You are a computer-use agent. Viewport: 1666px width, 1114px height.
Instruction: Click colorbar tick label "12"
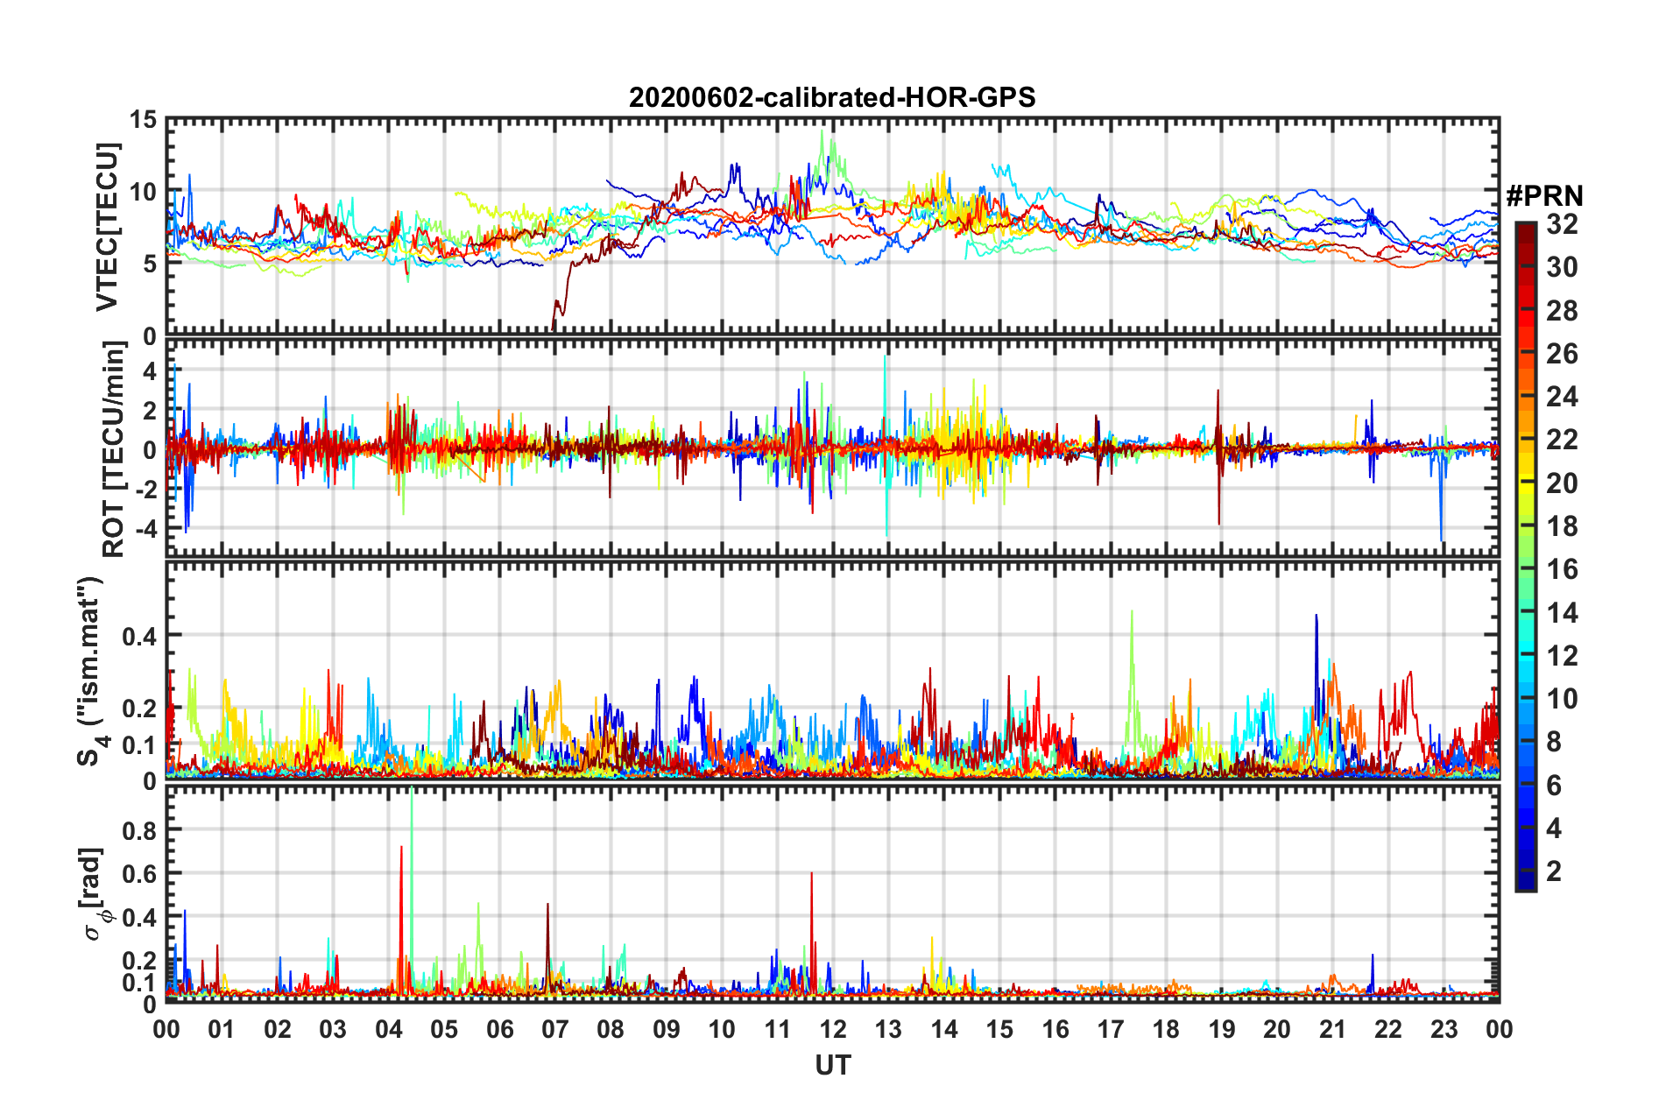tap(1562, 656)
